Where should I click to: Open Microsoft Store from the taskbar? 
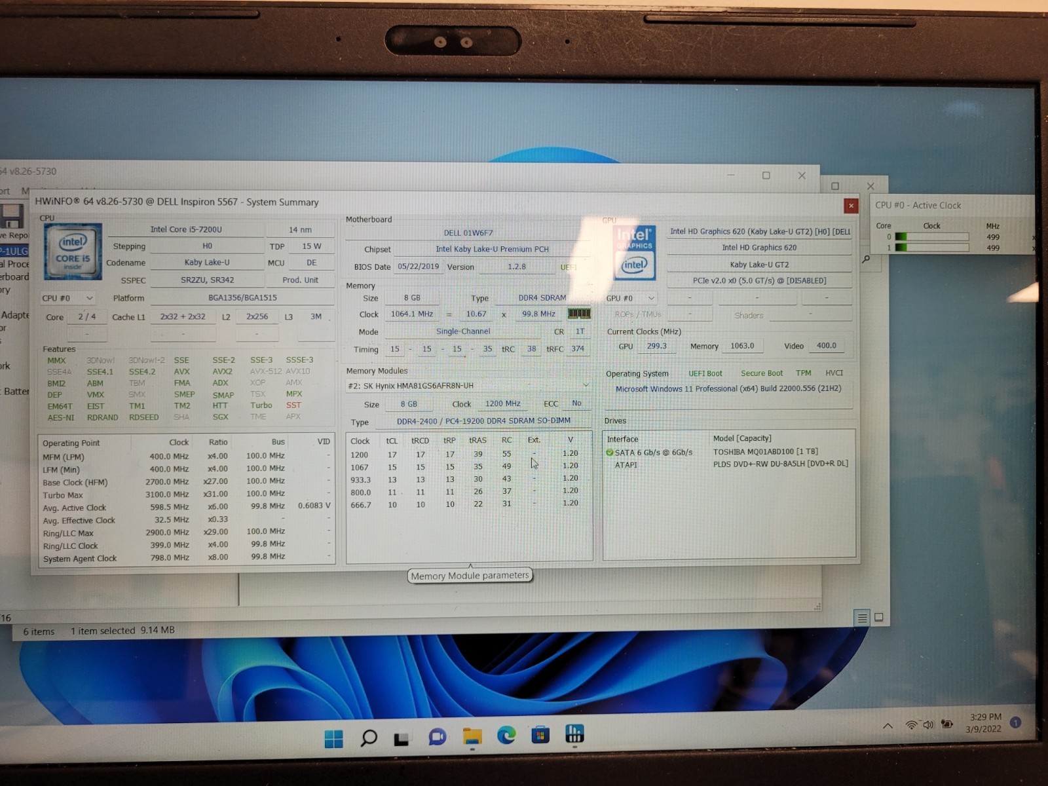[540, 735]
